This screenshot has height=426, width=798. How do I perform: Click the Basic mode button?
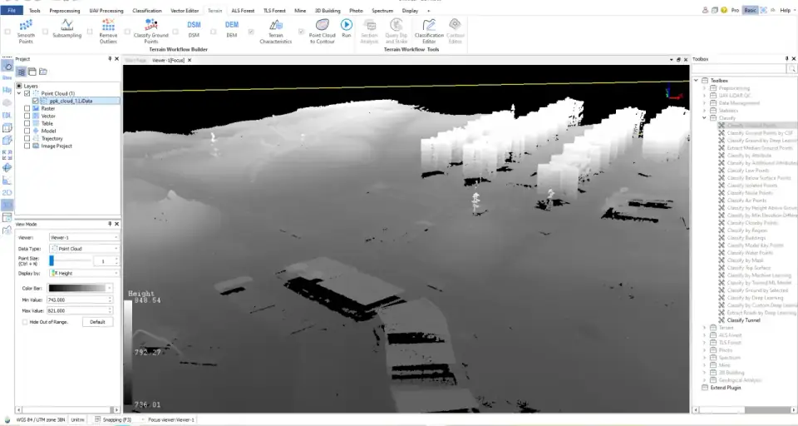pos(750,10)
